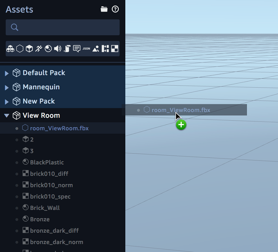278x252 pixels.
Task: Select the Brick_Wall material asset
Action: pyautogui.click(x=45, y=208)
